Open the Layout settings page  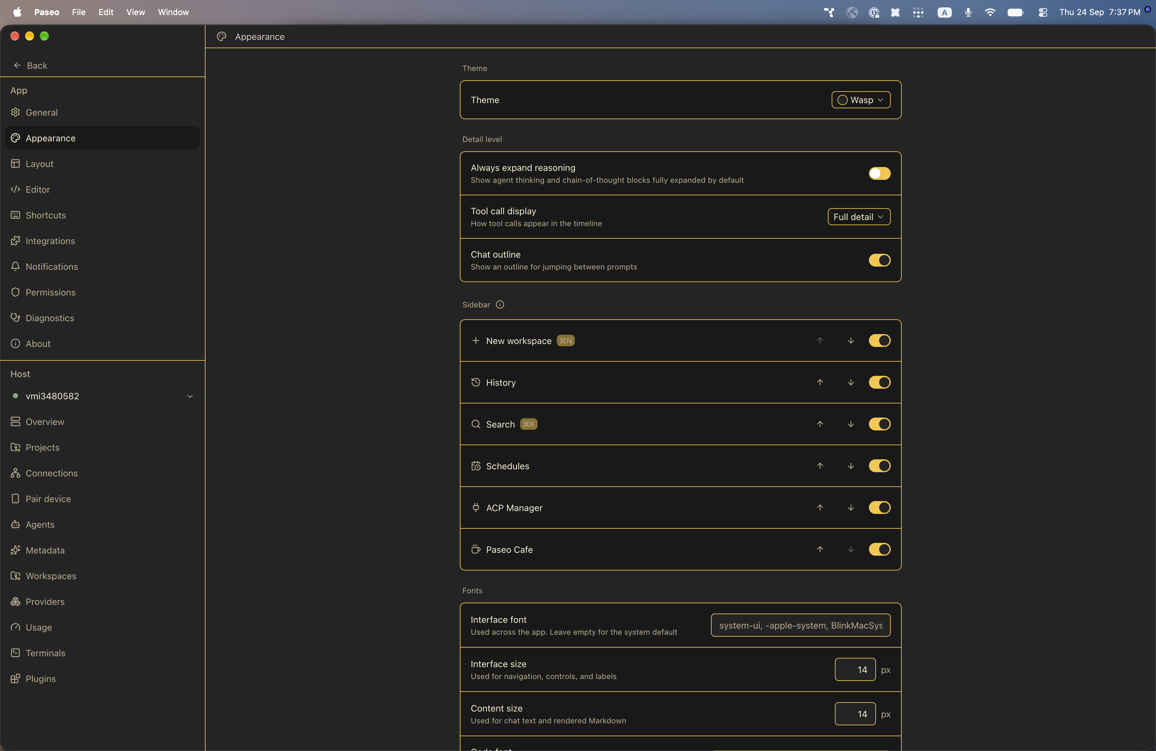(x=102, y=164)
